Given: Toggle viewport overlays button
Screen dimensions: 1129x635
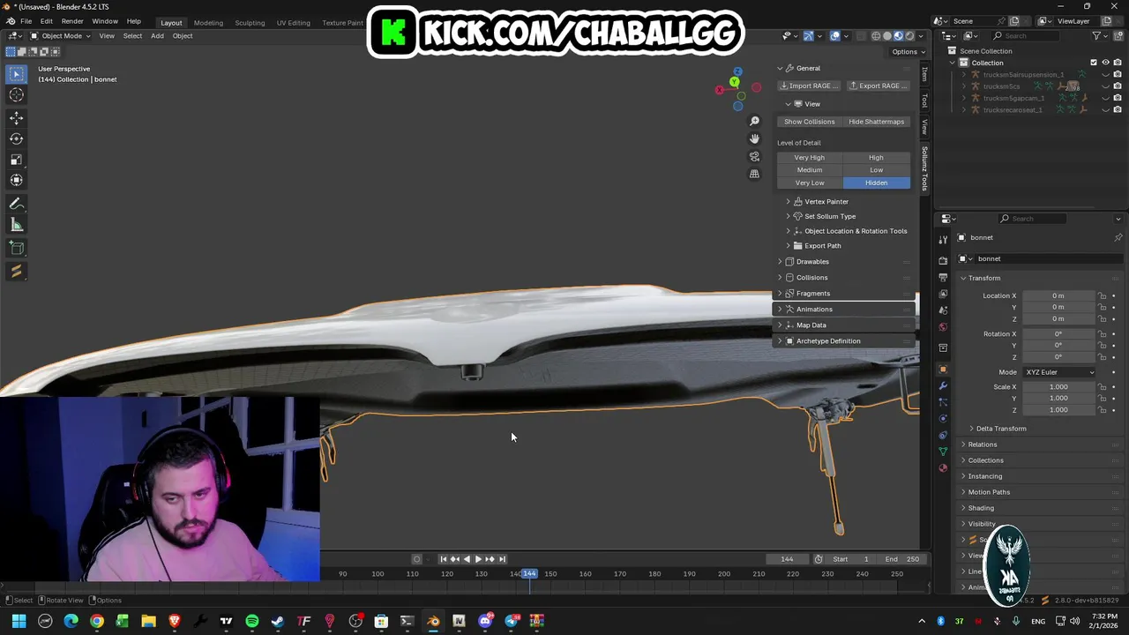Looking at the screenshot, I should pyautogui.click(x=835, y=36).
